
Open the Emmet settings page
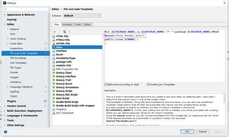point(14,73)
